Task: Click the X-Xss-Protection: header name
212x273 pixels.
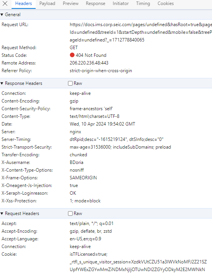Action: pyautogui.click(x=19, y=201)
